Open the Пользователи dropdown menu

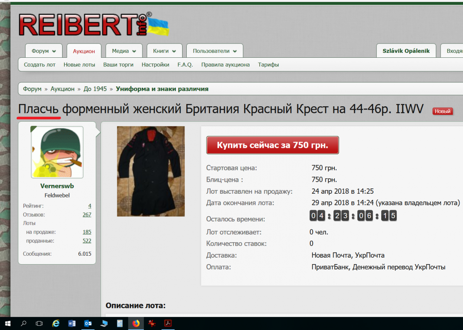215,51
